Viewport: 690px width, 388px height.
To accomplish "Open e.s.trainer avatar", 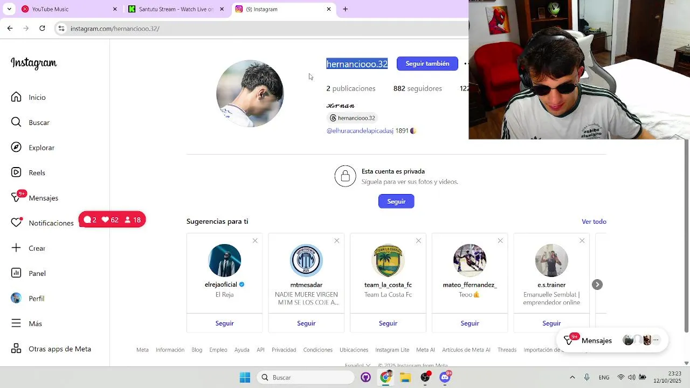I will click(x=551, y=260).
